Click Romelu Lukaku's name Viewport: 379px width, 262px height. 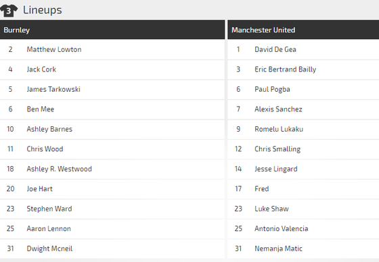click(x=279, y=129)
